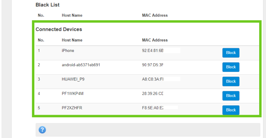Click the Connected Devices heading

point(59,29)
